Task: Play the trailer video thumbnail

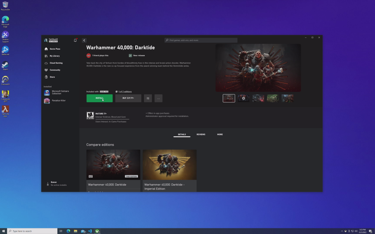Action: (x=243, y=98)
